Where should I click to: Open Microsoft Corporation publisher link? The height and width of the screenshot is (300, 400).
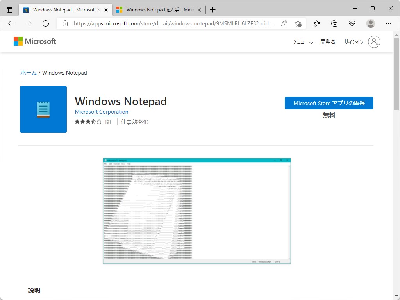102,112
